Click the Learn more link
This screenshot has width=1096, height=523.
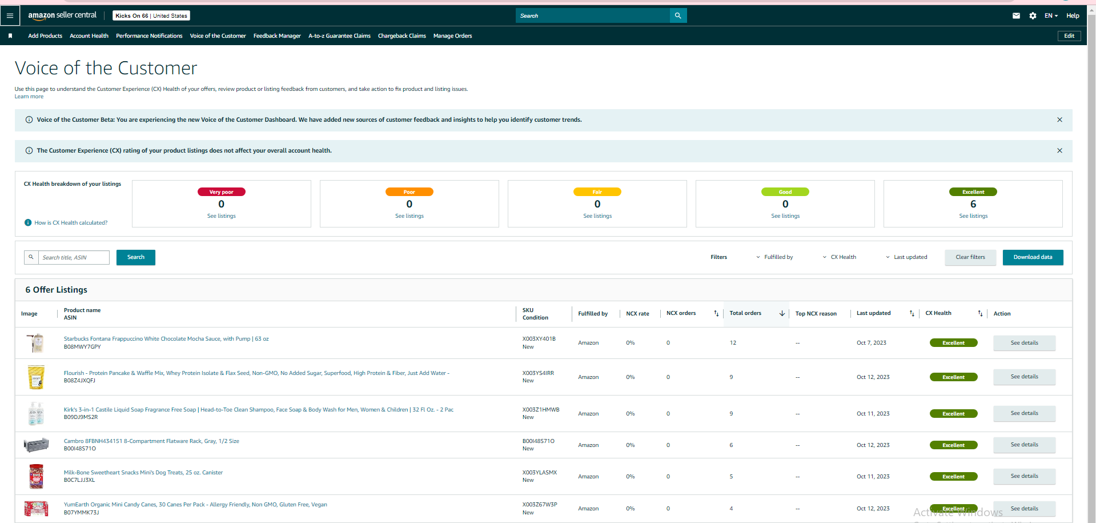(x=29, y=97)
